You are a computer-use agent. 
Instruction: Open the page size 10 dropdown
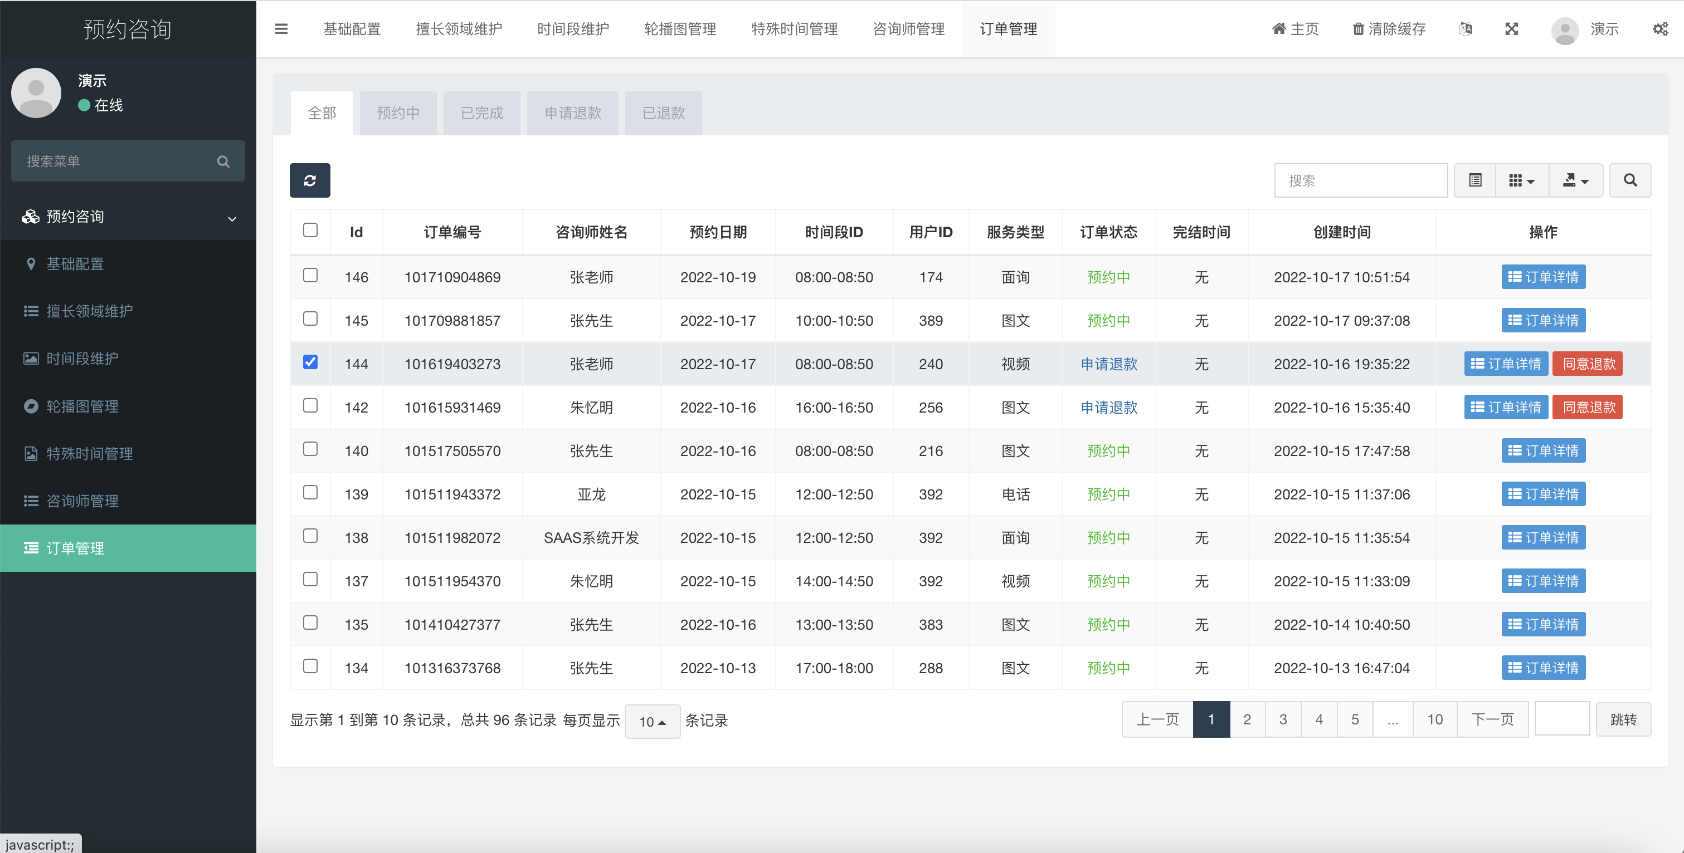coord(652,721)
